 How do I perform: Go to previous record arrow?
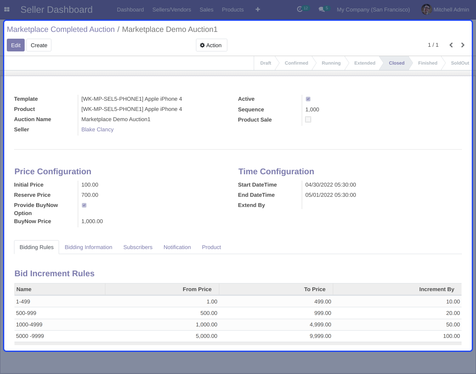(451, 45)
